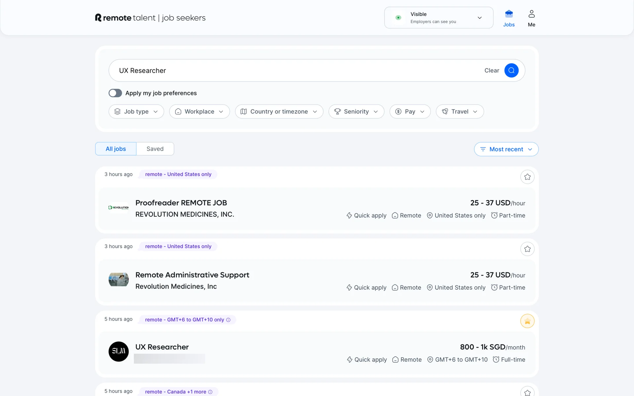This screenshot has height=396, width=634.
Task: Click info icon beside GMT+6 to GMT+10 tag
Action: (x=228, y=320)
